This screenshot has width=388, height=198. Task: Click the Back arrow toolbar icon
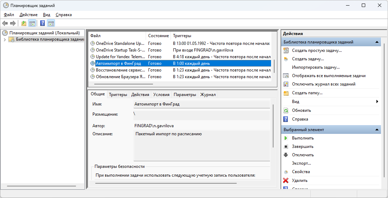(5, 23)
